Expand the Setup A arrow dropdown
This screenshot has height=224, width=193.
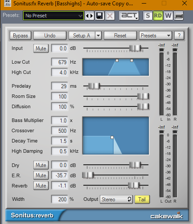(99, 36)
